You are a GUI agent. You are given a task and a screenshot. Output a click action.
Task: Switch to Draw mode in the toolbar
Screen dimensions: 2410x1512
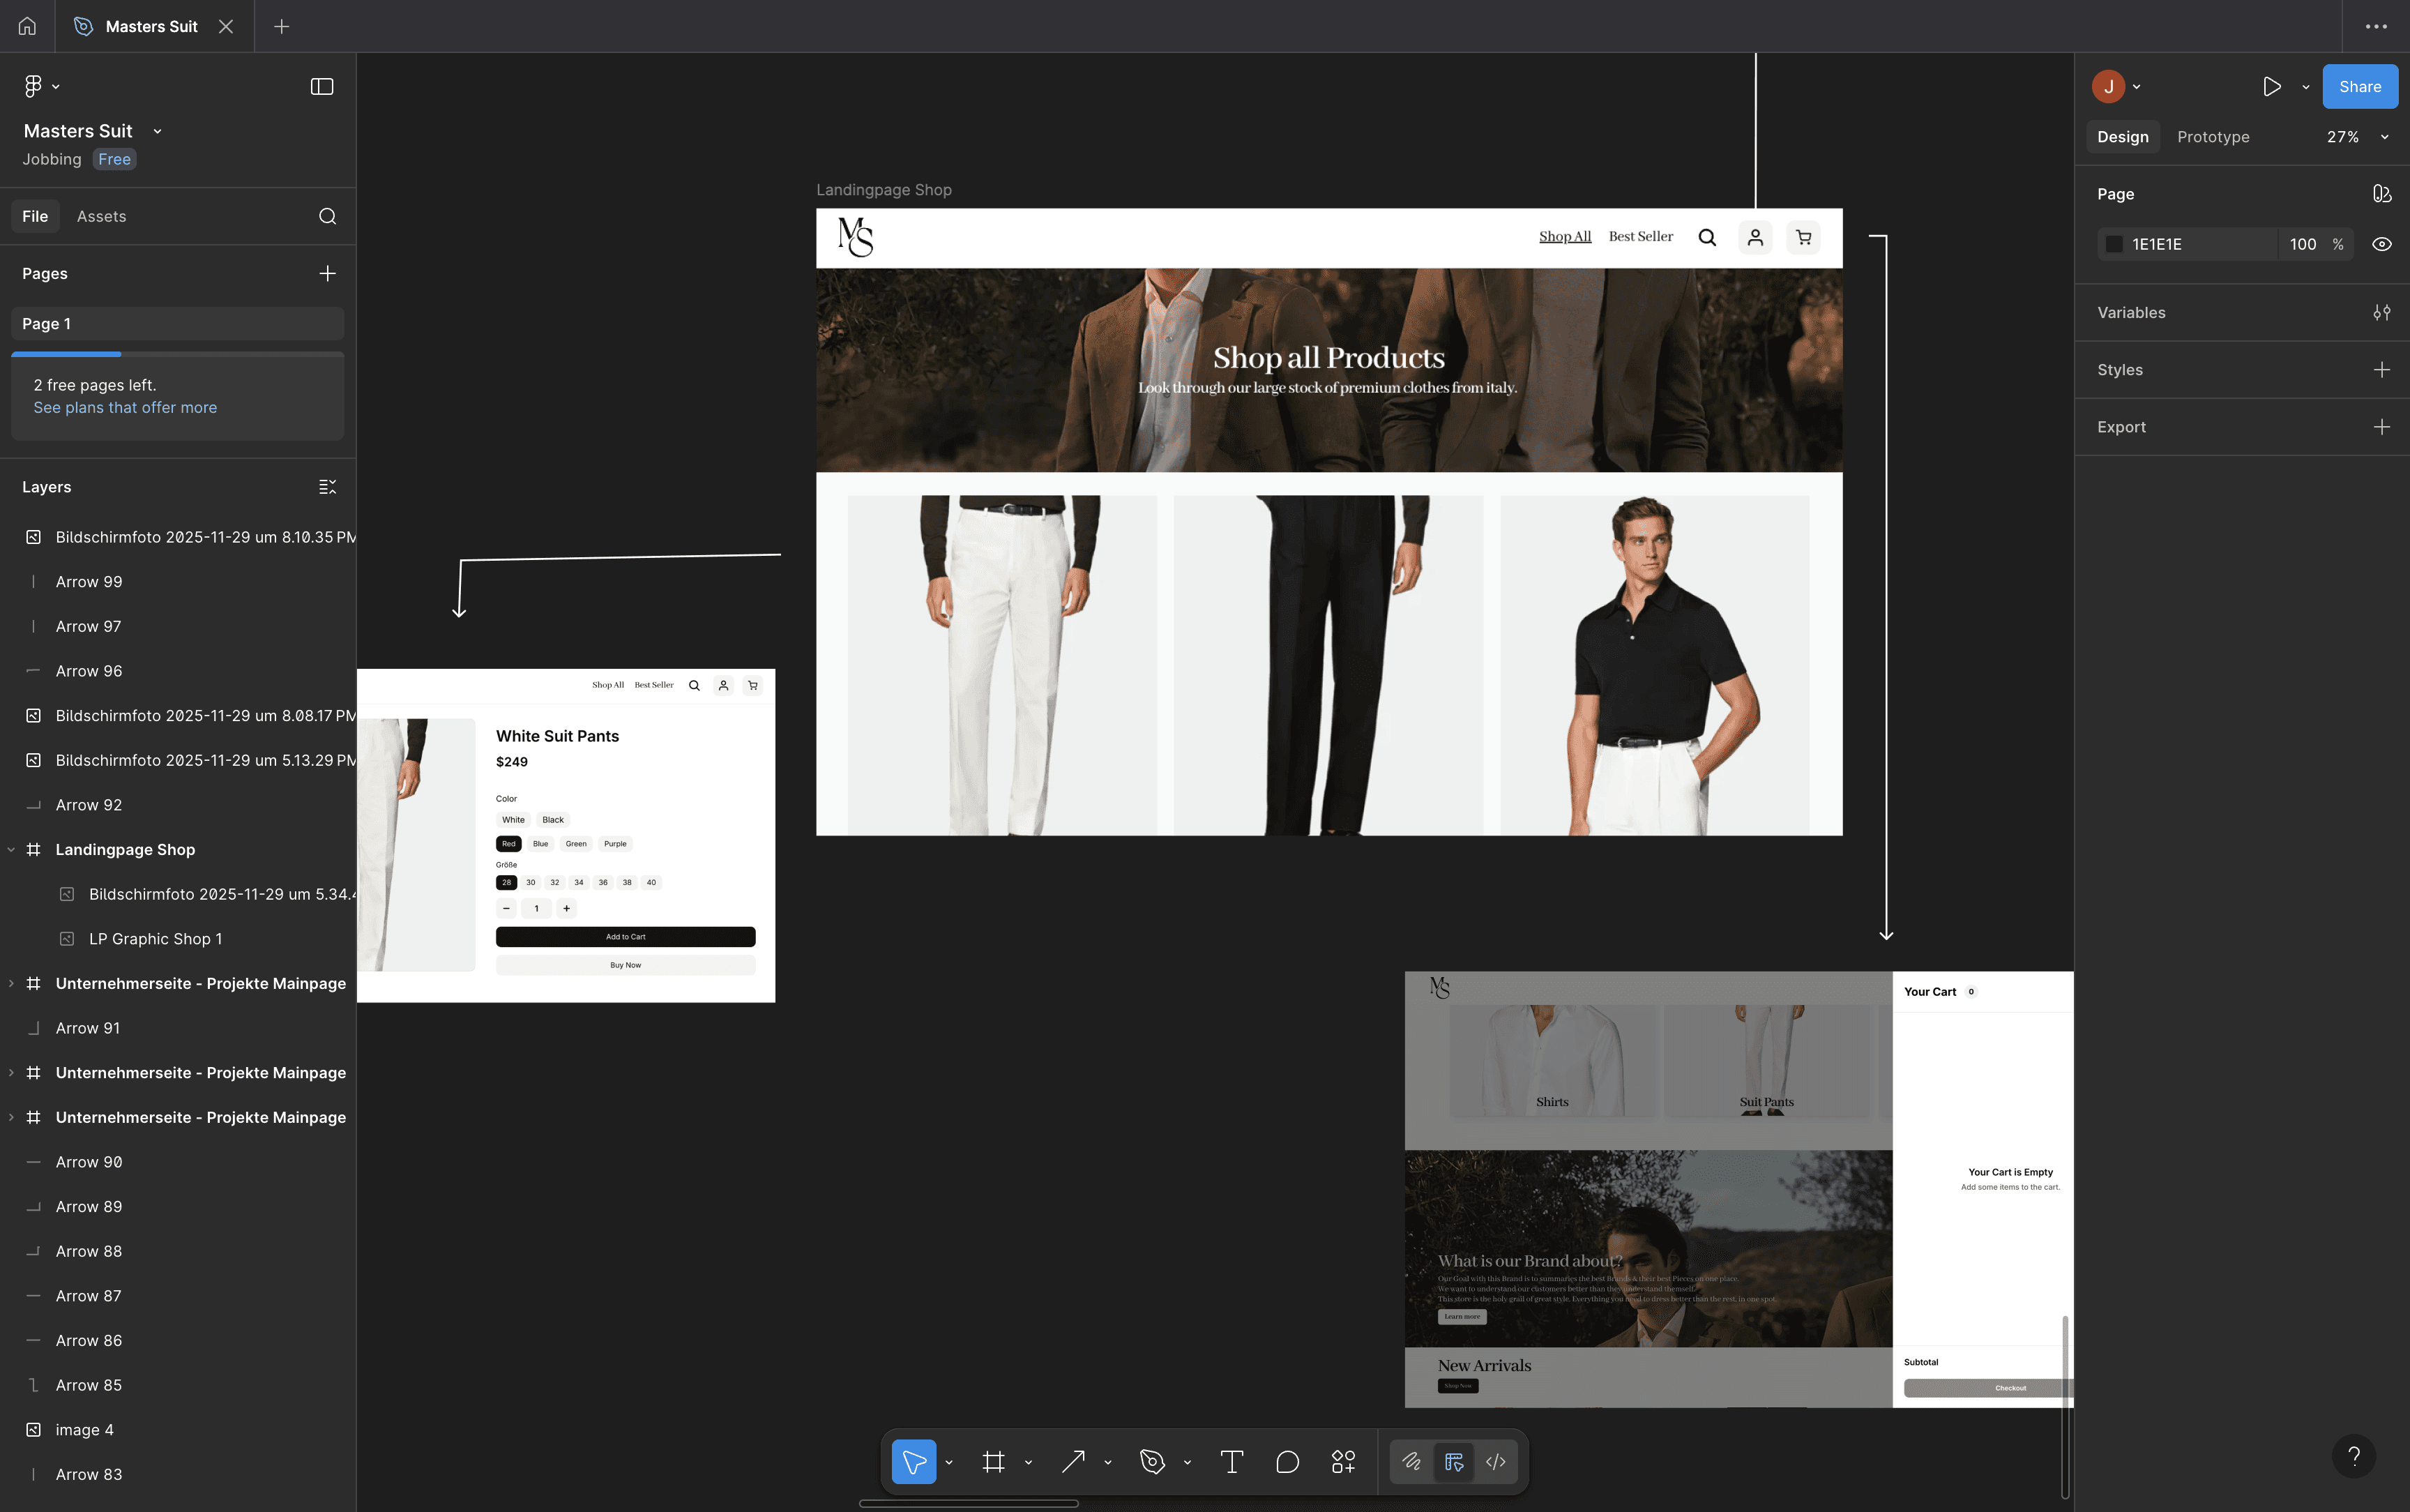[1411, 1462]
